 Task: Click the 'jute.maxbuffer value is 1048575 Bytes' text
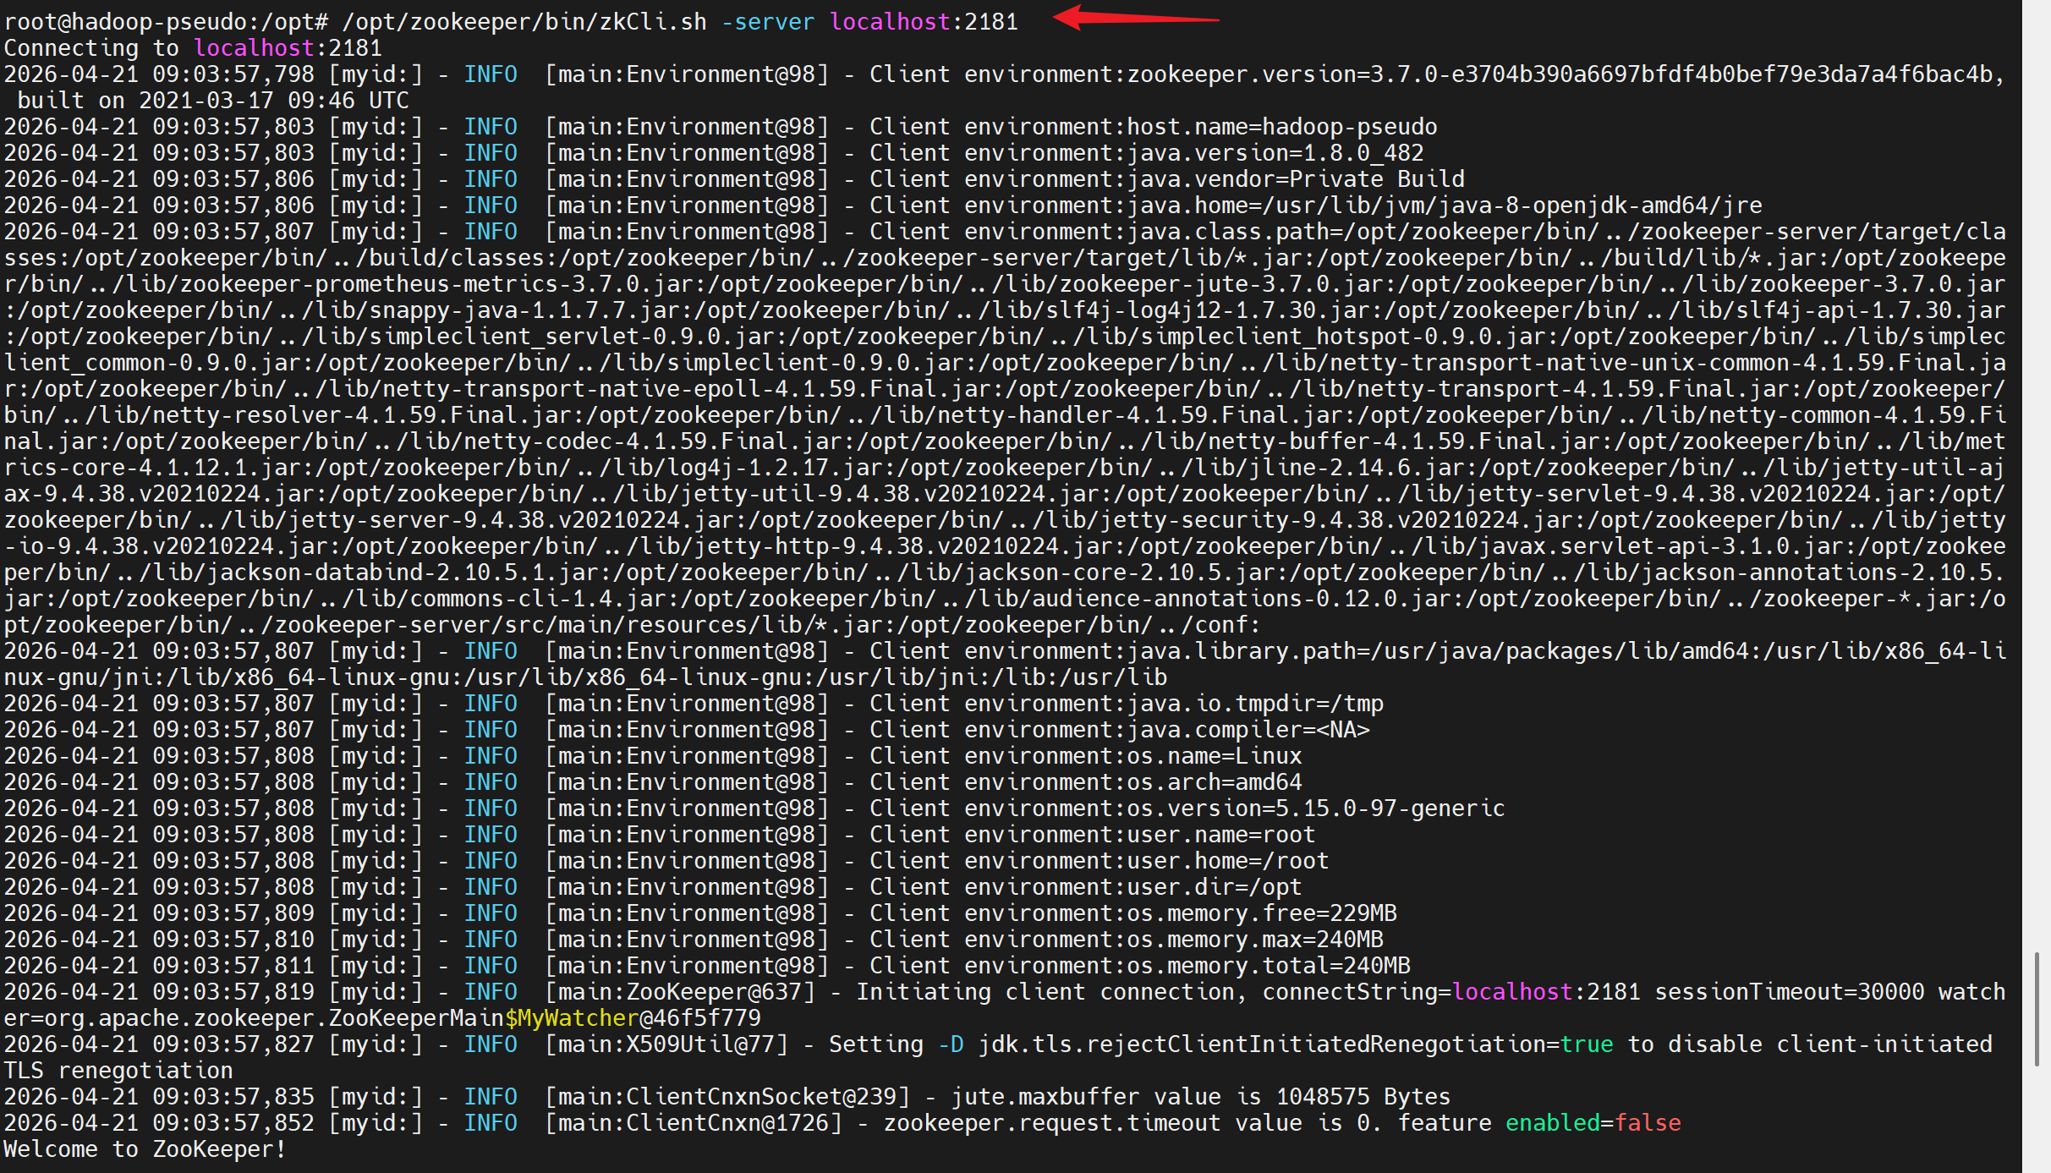(1200, 1097)
